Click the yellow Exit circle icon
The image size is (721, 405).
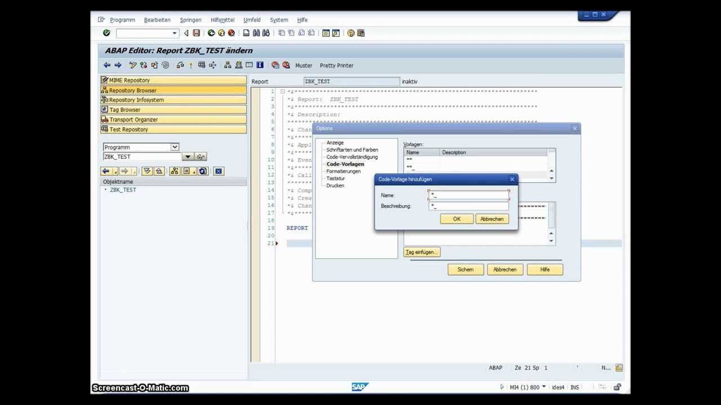[221, 33]
